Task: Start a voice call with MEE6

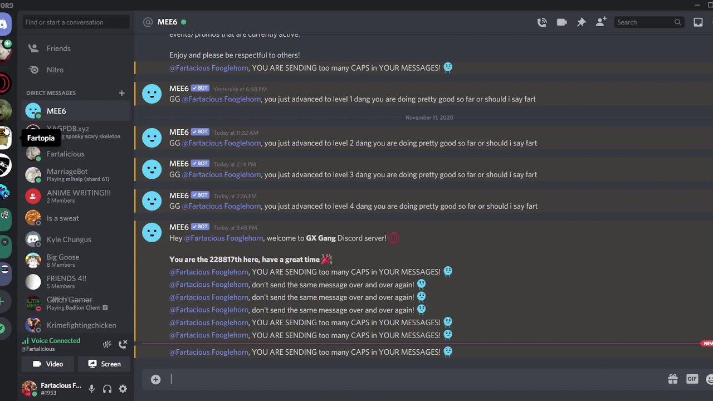Action: click(x=542, y=22)
